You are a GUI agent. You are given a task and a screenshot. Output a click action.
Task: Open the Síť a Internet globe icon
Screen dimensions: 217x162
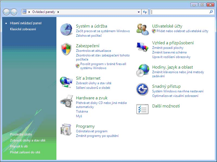coord(66,82)
